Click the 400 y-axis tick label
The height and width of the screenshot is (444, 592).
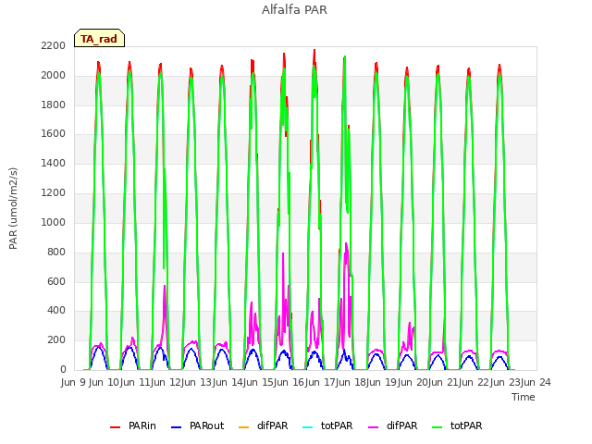56,311
